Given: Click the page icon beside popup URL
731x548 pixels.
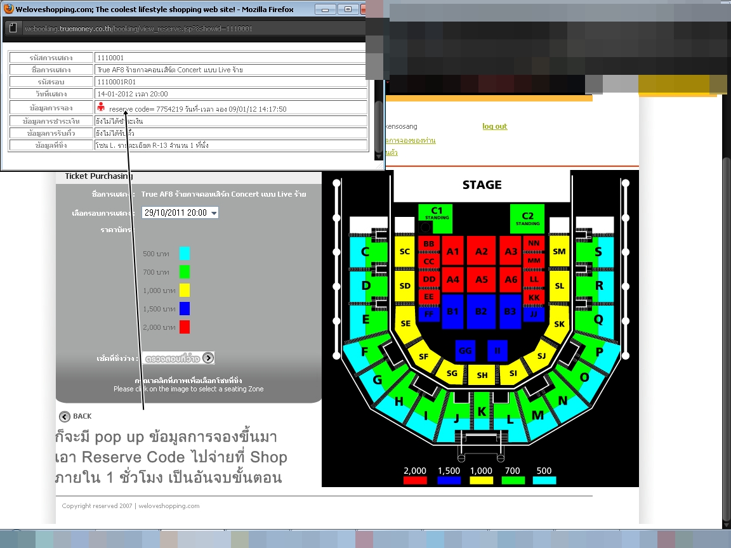Looking at the screenshot, I should [13, 28].
